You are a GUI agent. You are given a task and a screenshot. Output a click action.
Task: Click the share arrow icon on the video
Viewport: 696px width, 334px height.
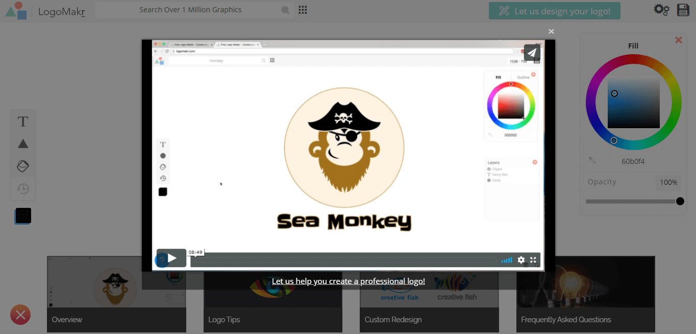tap(532, 52)
